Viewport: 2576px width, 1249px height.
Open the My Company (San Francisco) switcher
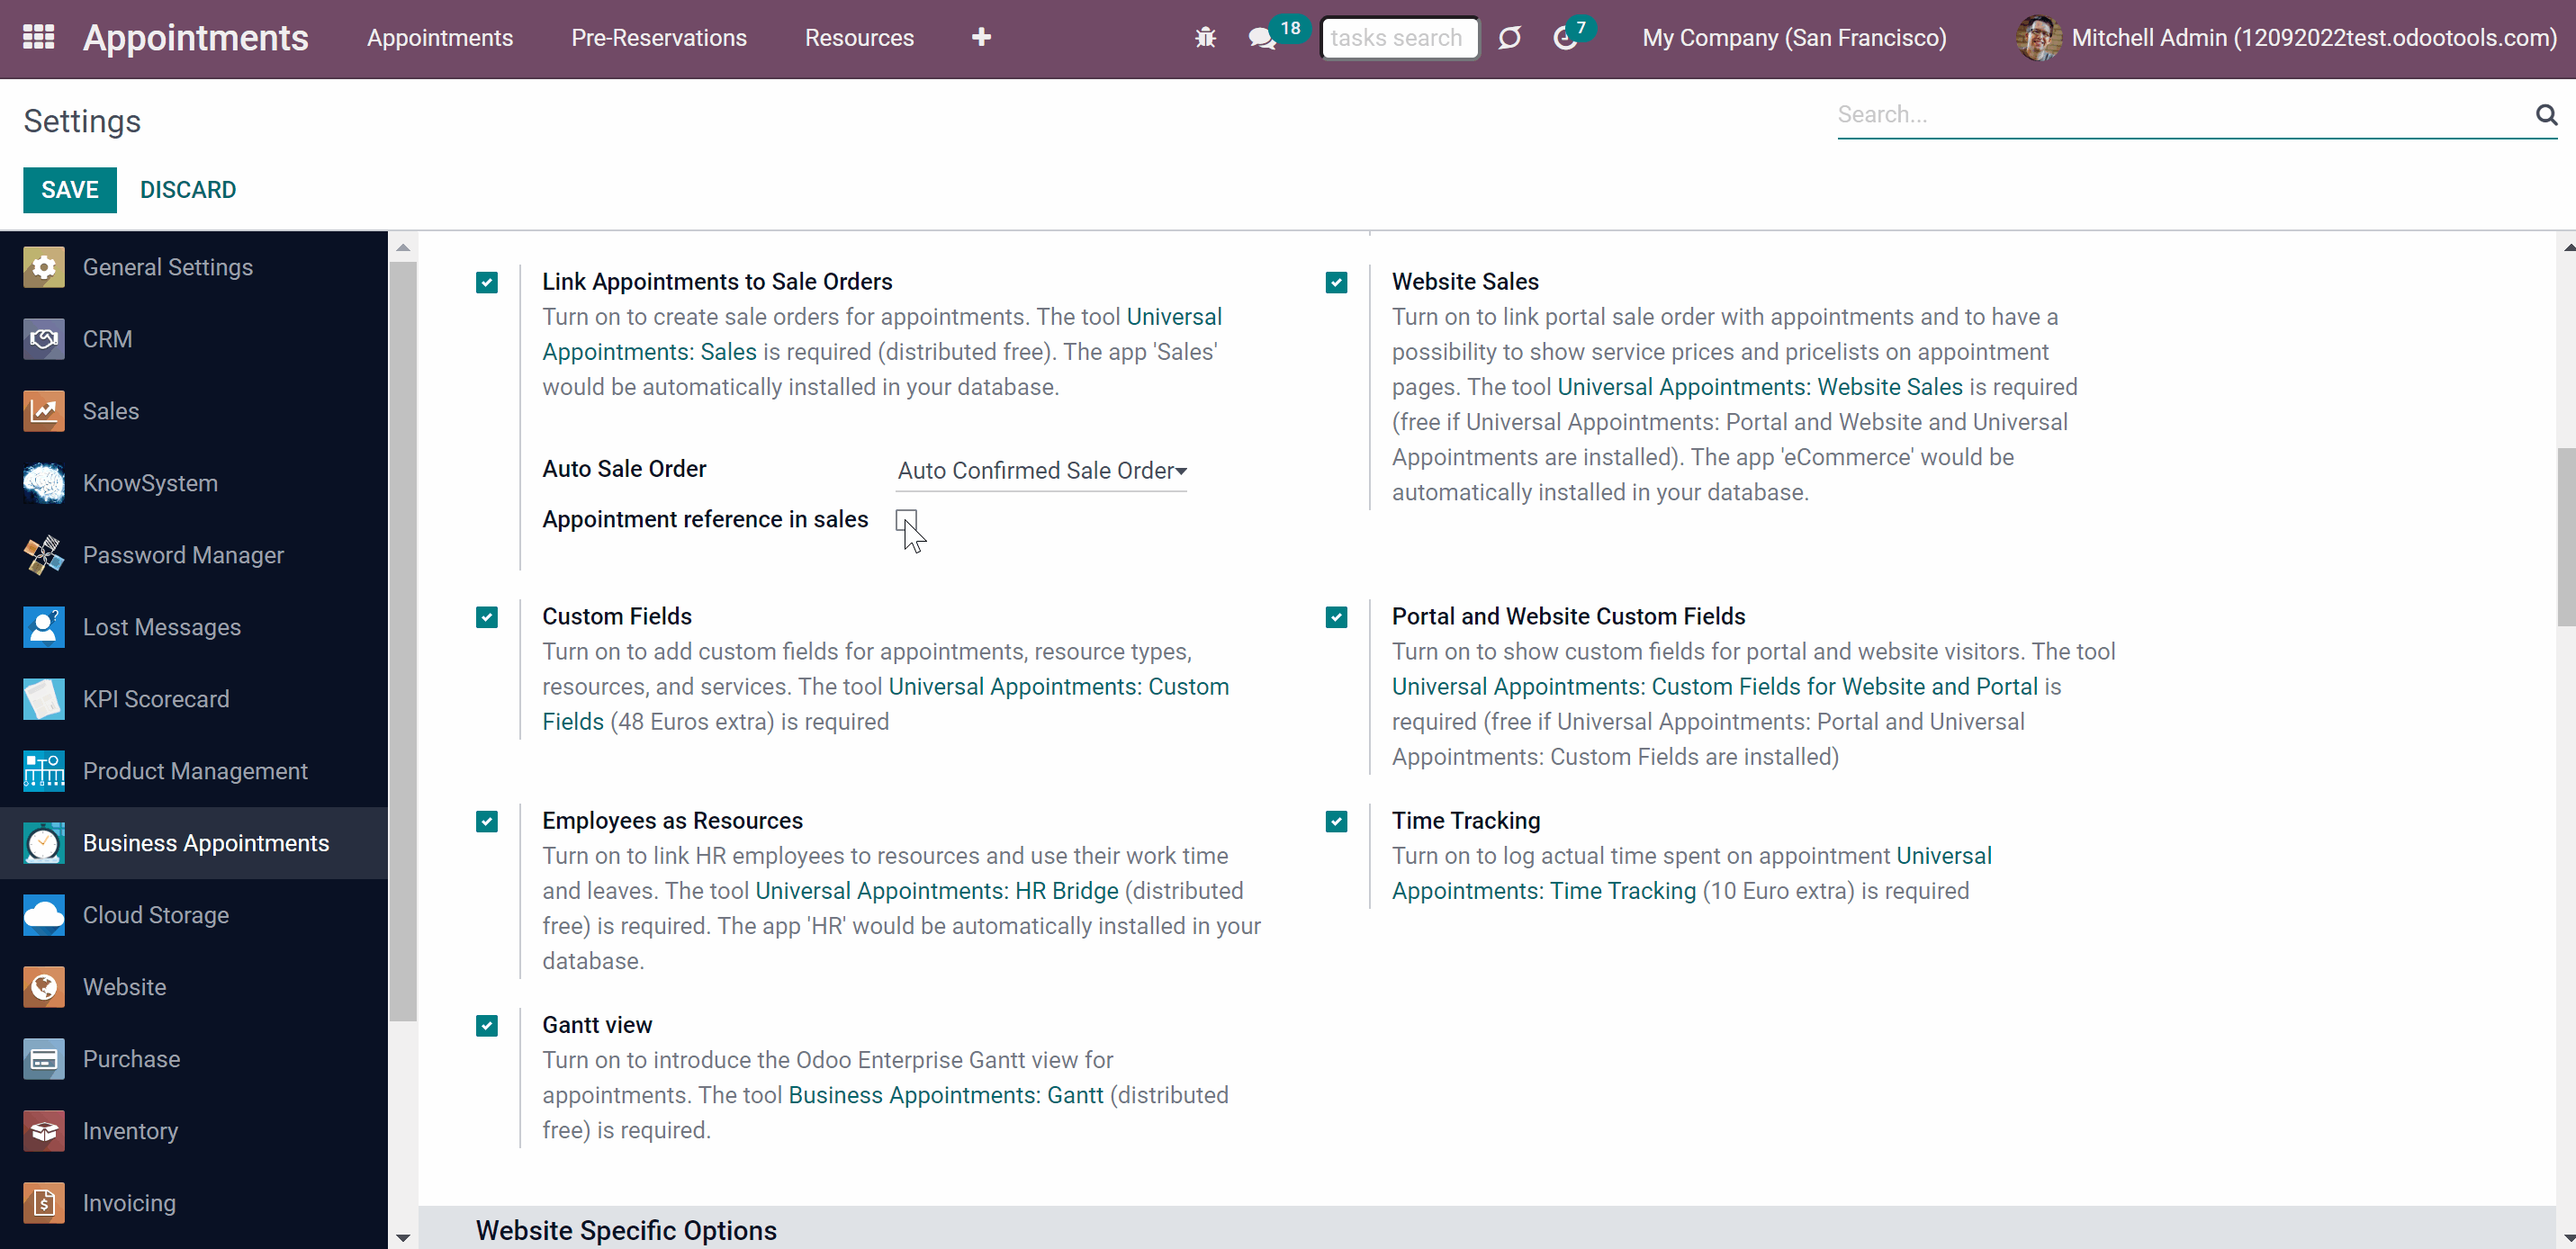pos(1794,38)
